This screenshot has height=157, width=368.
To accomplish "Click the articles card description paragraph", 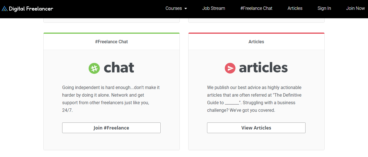I will click(254, 99).
